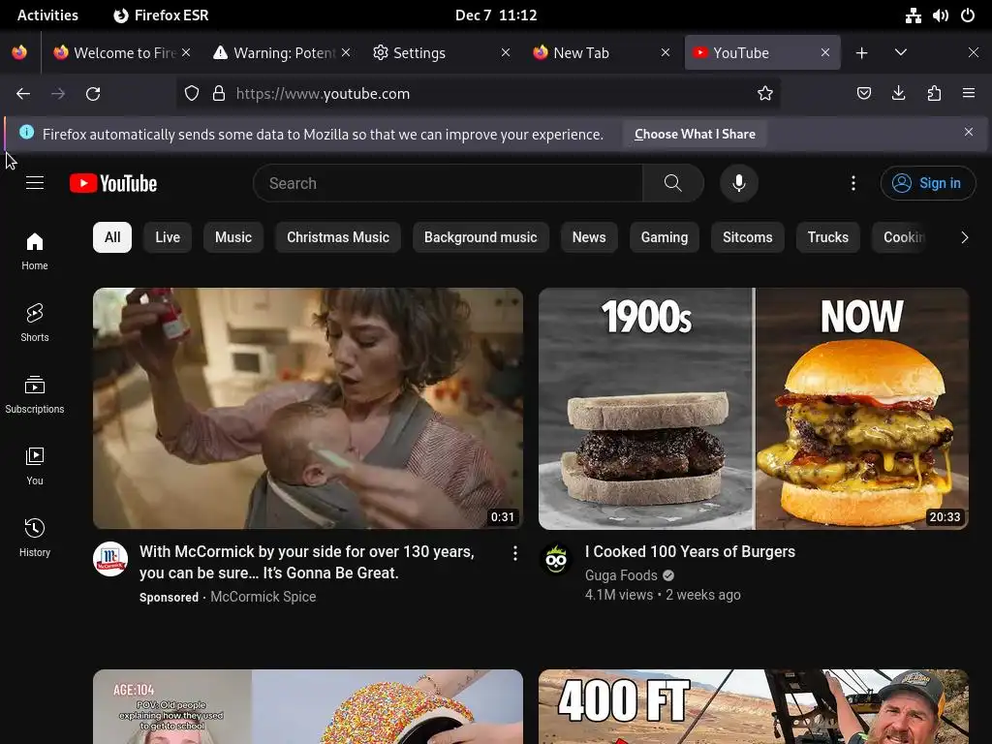Select the YouTube tab
992x744 pixels.
click(761, 53)
